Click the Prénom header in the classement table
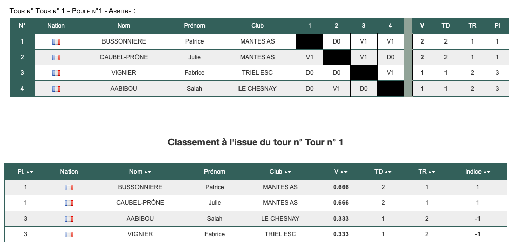This screenshot has width=513, height=249. [x=215, y=172]
